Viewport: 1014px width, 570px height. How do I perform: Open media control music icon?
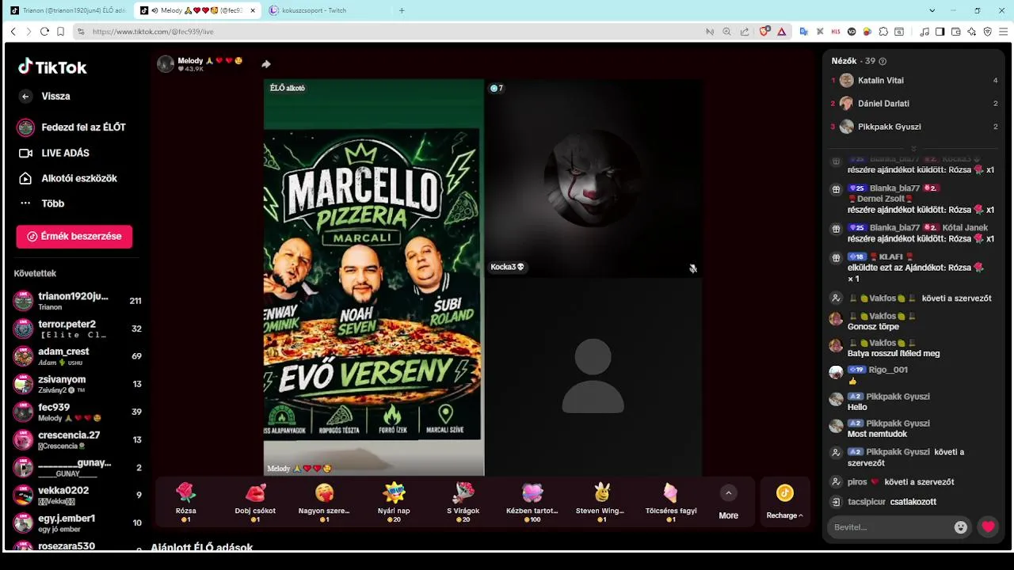coord(924,32)
